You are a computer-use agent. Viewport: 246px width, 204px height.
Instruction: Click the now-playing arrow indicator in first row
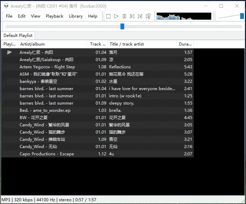point(9,52)
